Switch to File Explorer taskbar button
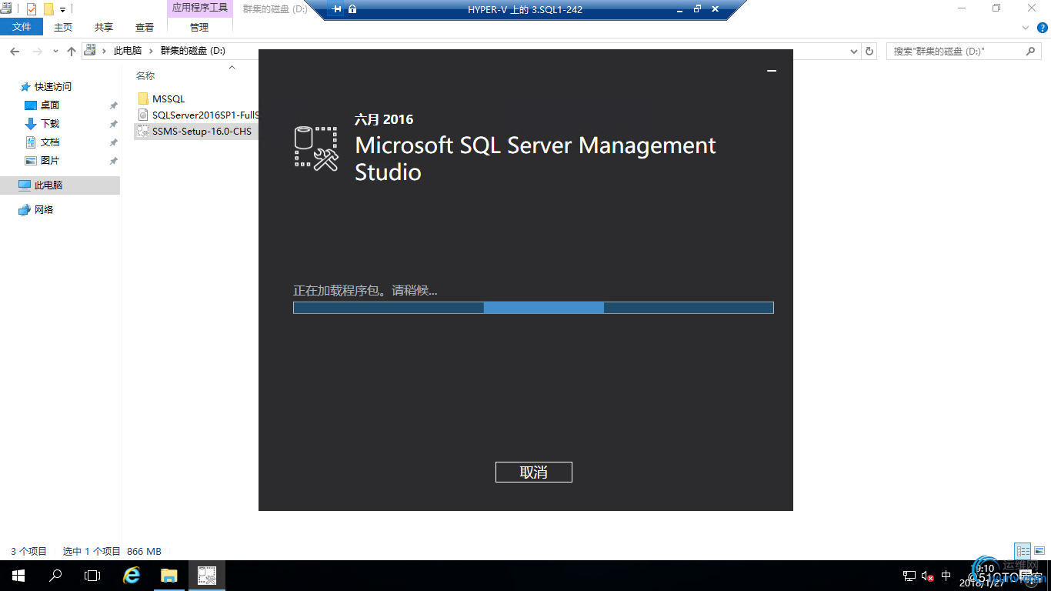 [x=169, y=576]
